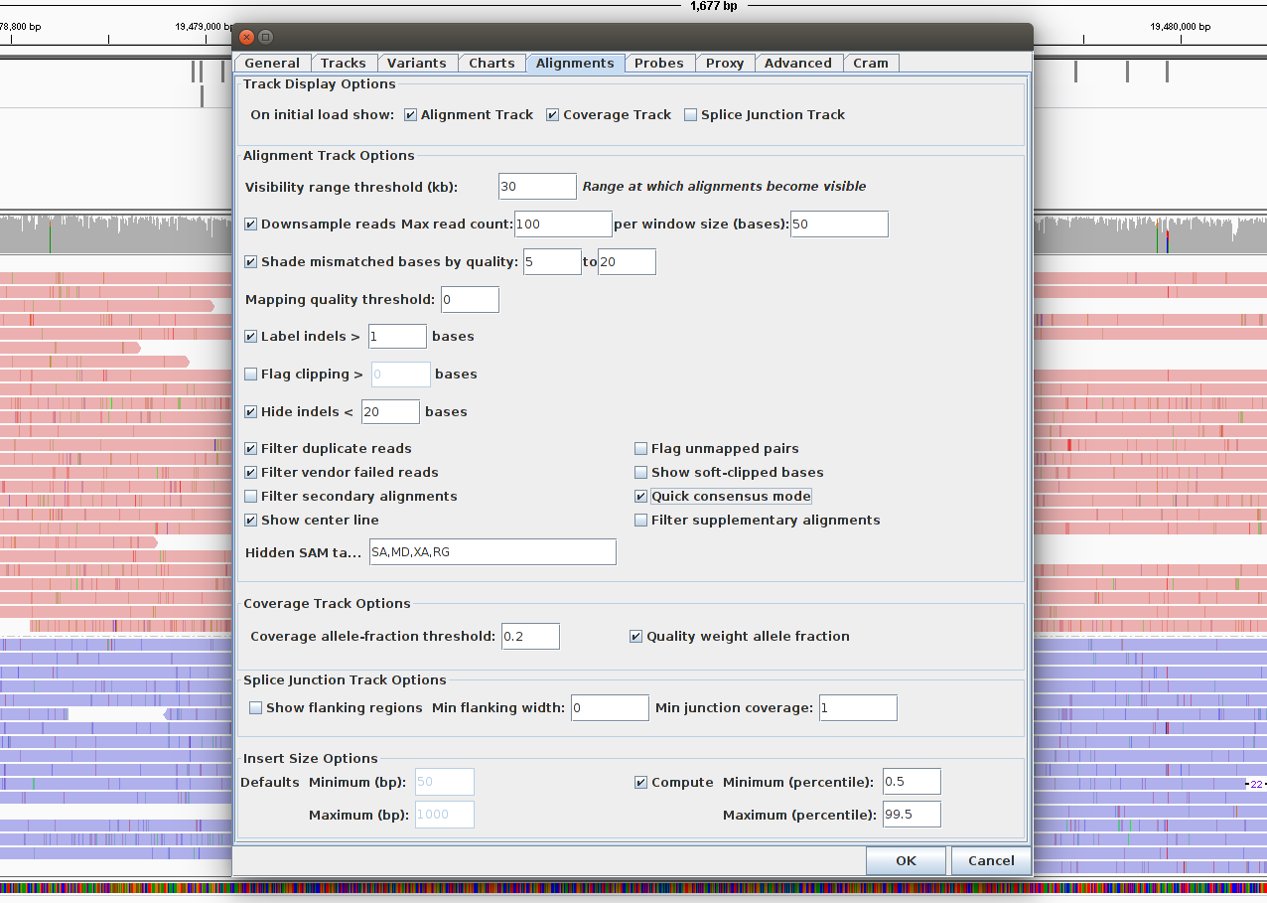Close the preferences dialog window
The width and height of the screenshot is (1267, 903).
(x=247, y=37)
